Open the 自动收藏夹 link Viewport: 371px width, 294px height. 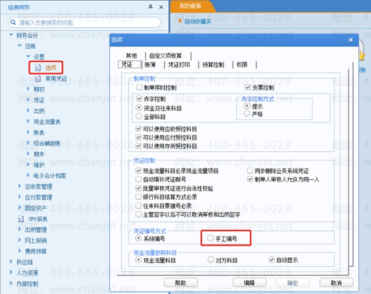tap(198, 21)
